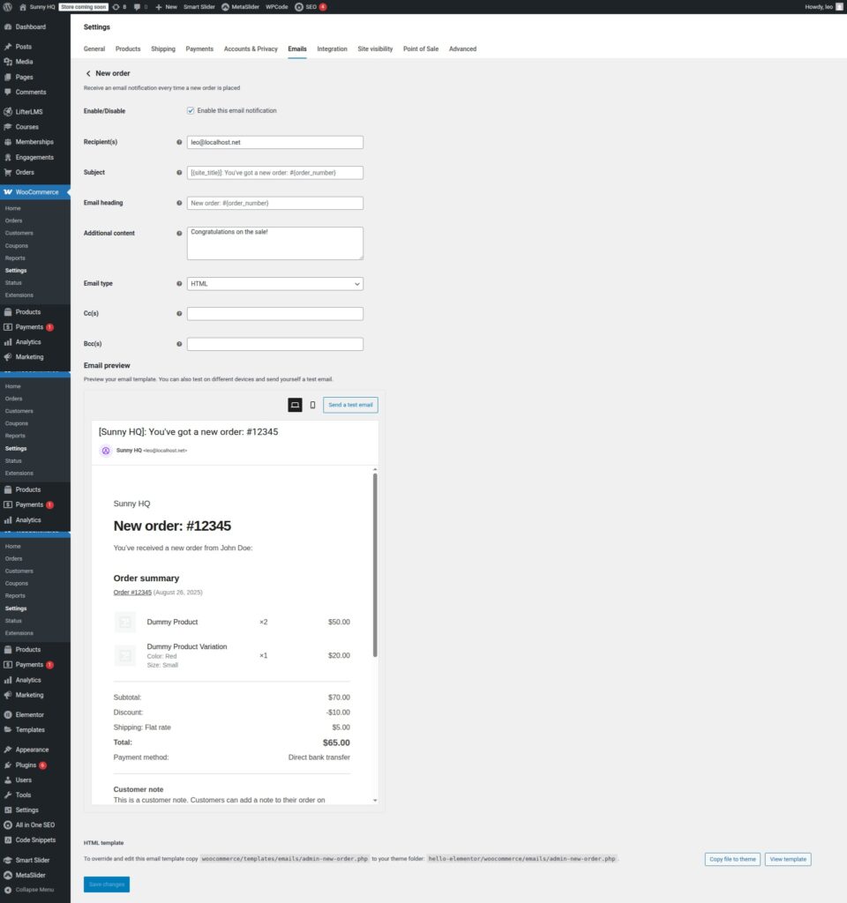The height and width of the screenshot is (903, 847).
Task: Open the Howdy, leo account menu
Action: click(x=823, y=6)
